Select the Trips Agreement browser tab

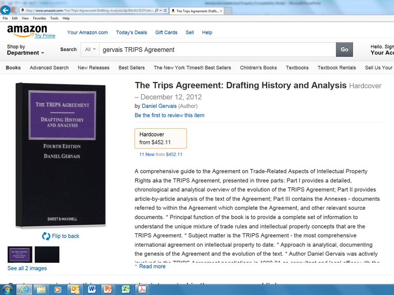197,11
